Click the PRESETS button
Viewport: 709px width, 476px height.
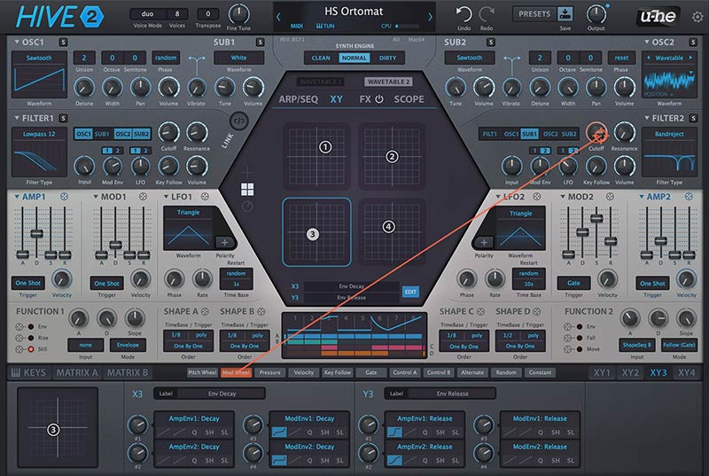534,14
